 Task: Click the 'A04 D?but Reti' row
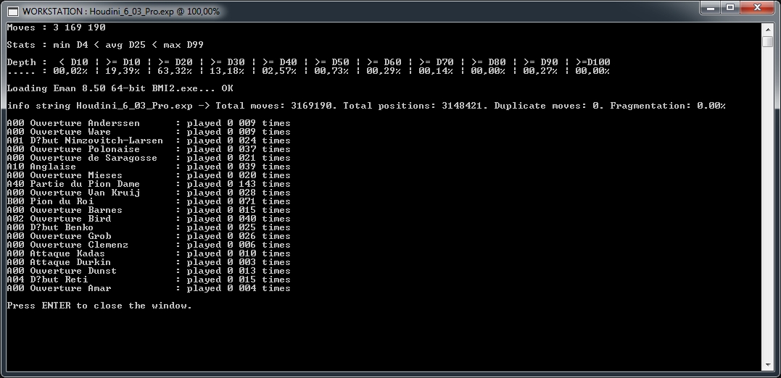click(x=149, y=280)
